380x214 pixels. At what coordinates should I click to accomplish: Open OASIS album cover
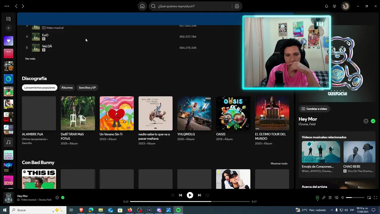[233, 113]
